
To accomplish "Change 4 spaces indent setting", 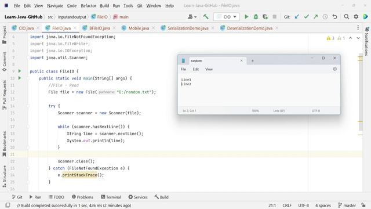I will pos(323,205).
